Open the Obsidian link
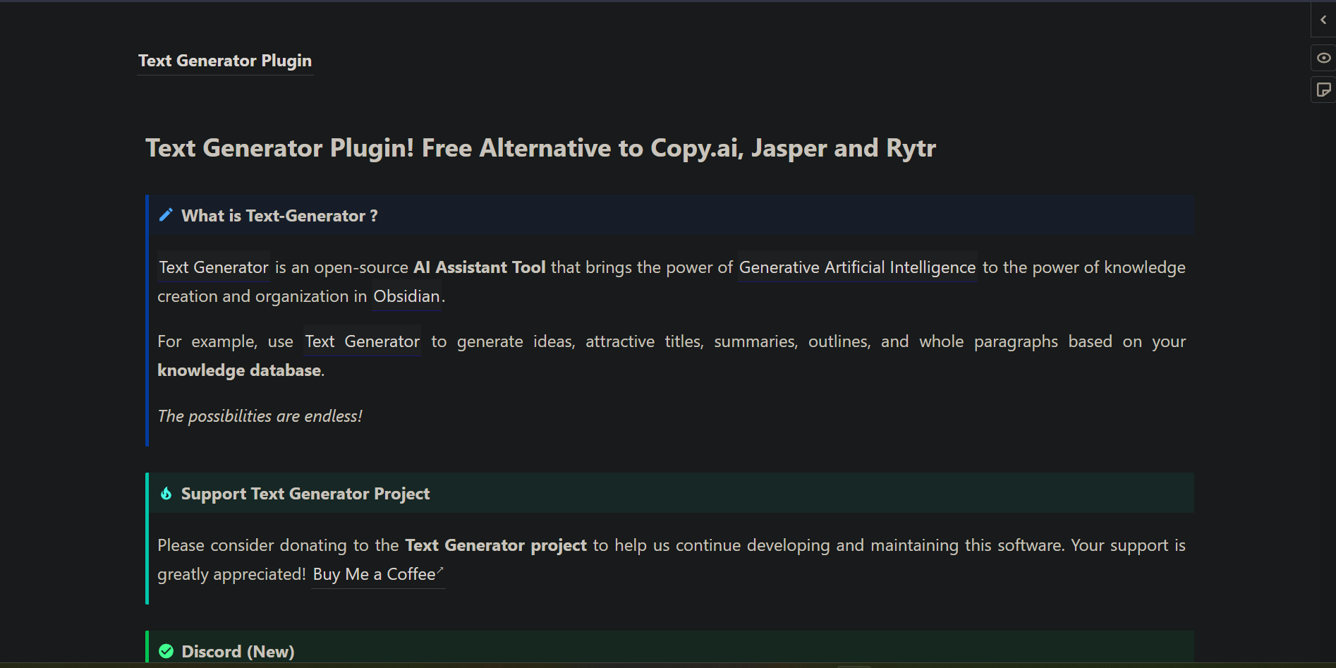The image size is (1336, 668). coord(406,296)
